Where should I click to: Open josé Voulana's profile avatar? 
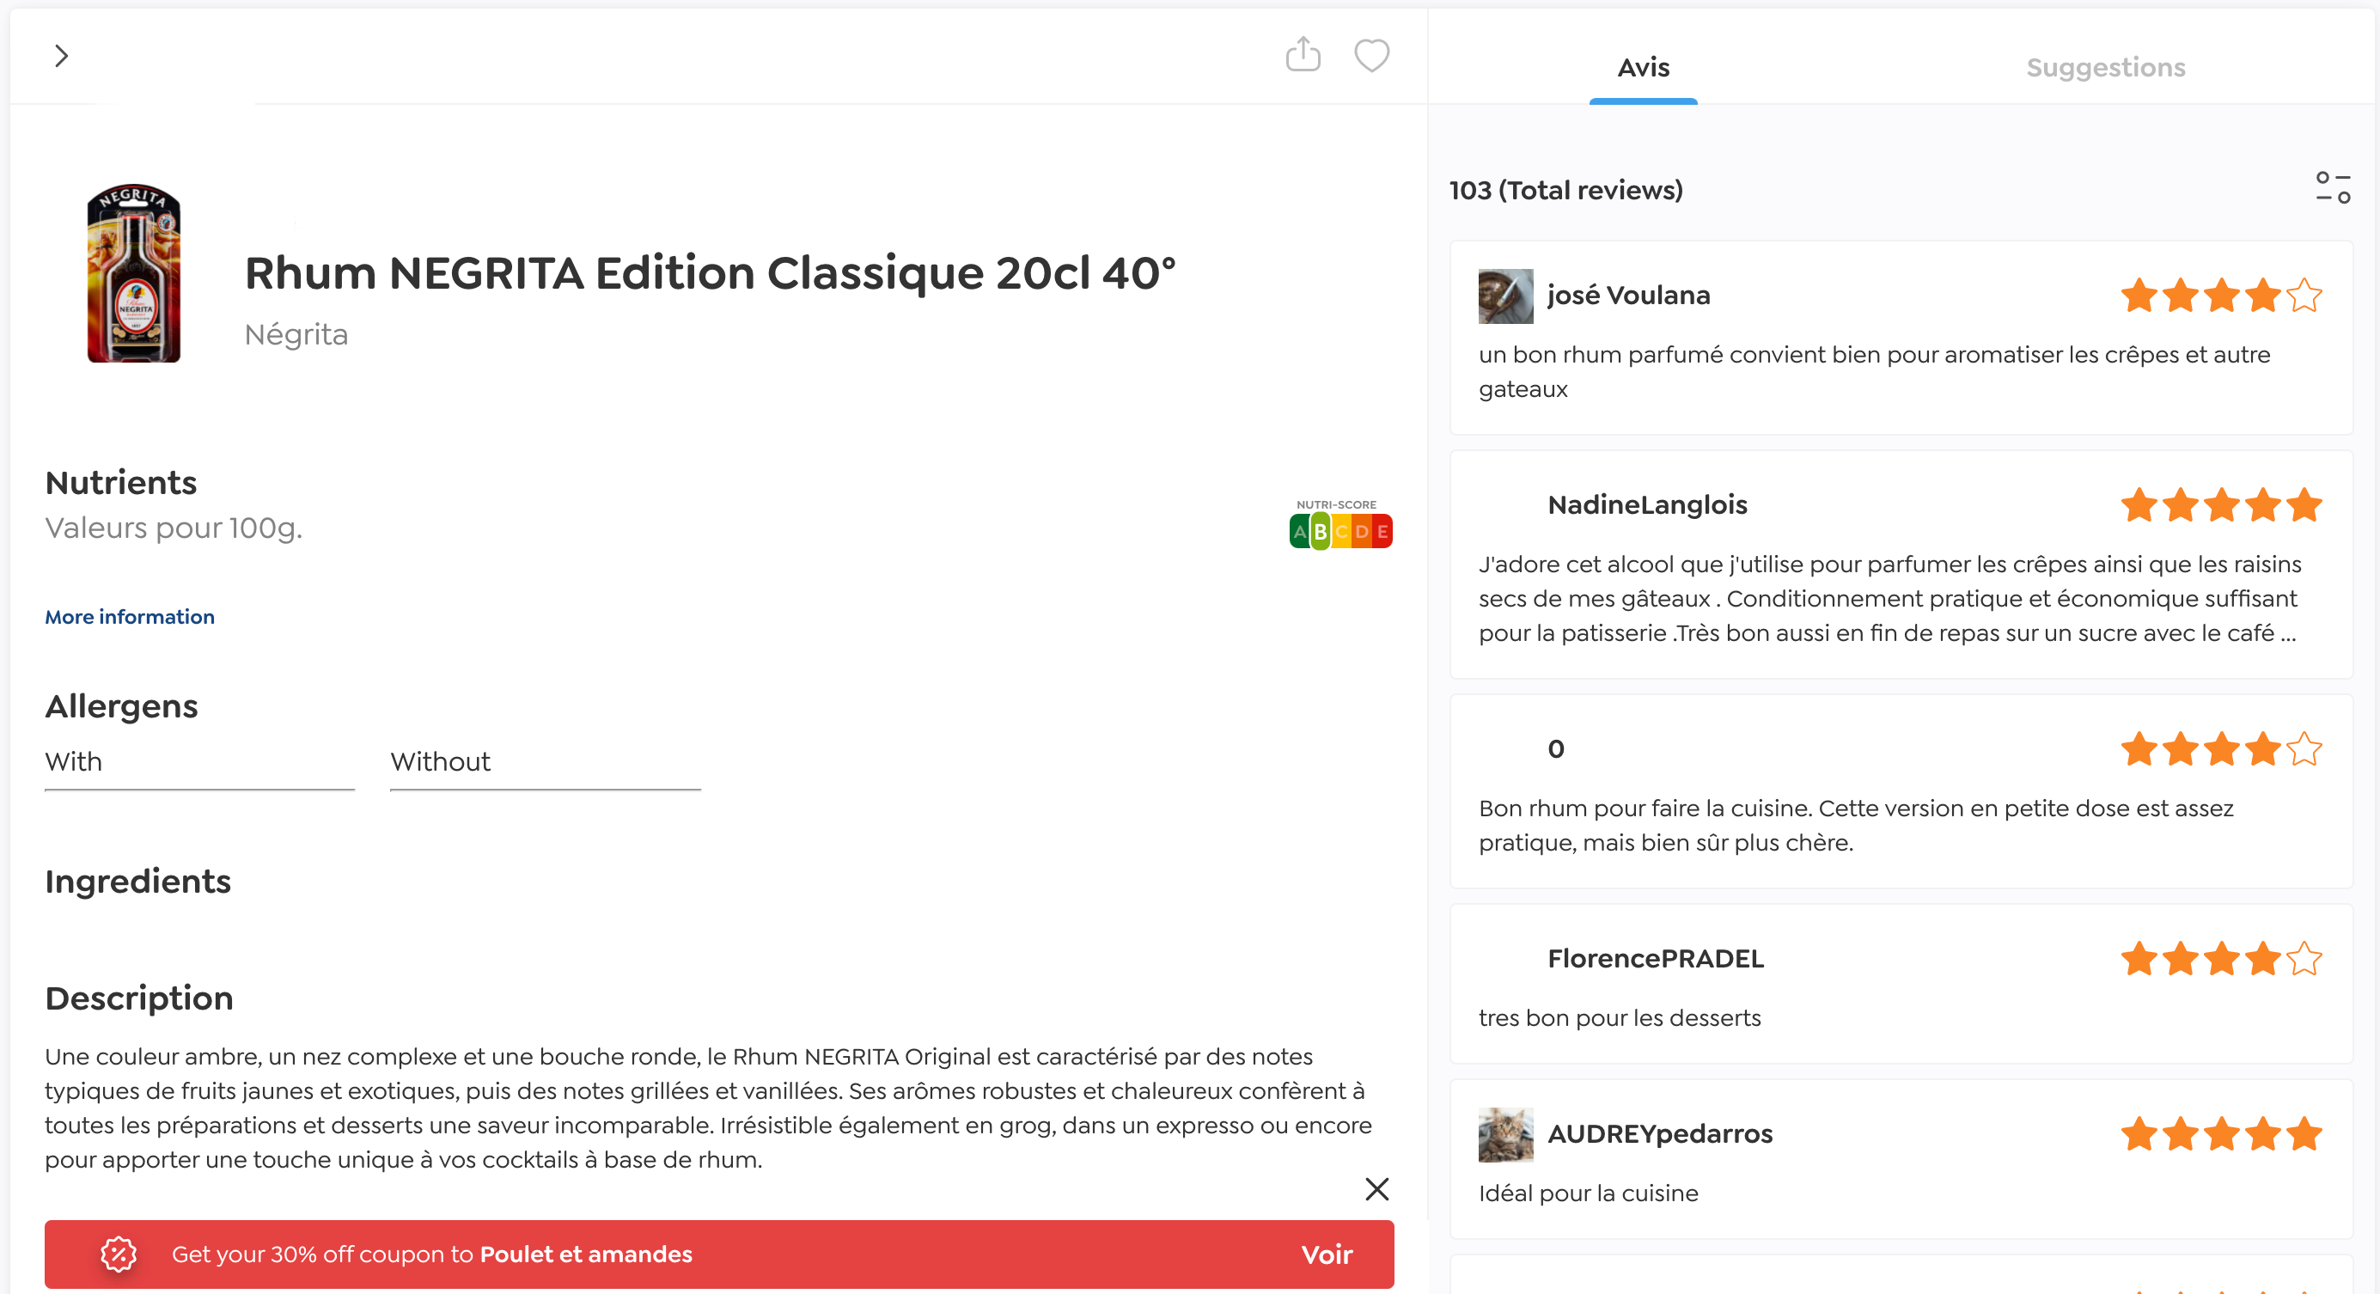[x=1505, y=296]
